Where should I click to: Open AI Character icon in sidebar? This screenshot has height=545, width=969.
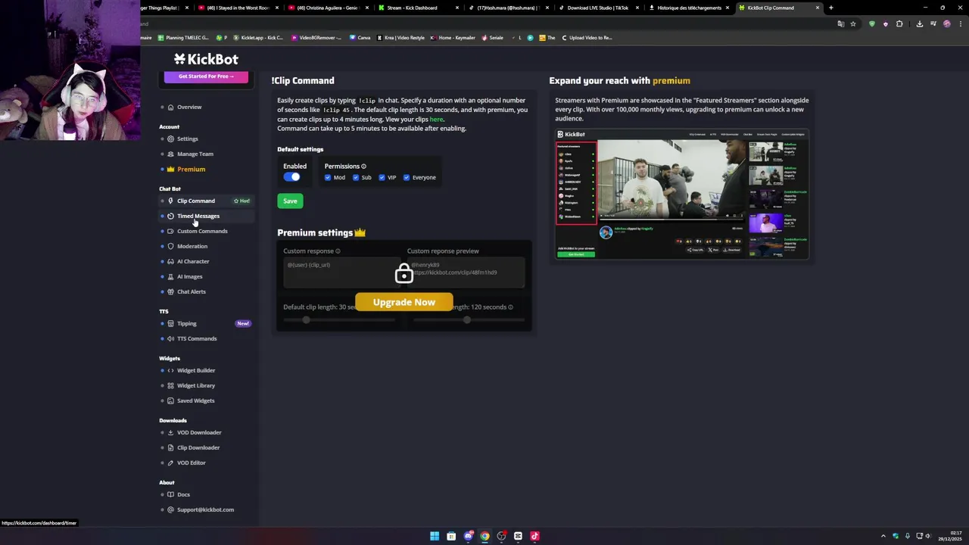click(x=170, y=261)
